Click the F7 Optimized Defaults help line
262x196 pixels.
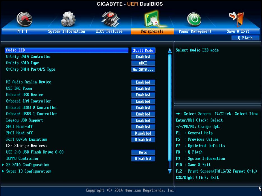point(200,146)
